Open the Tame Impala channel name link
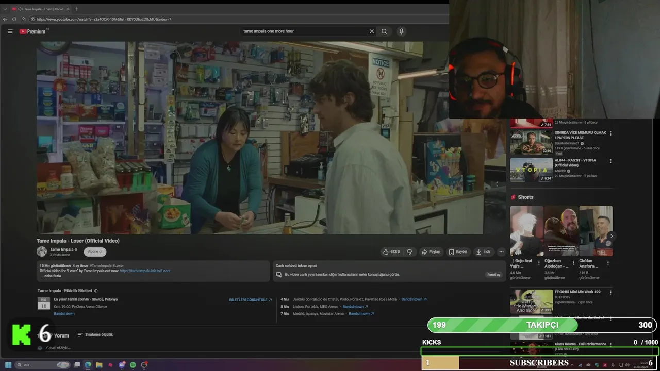Viewport: 660px width, 371px height. (61, 249)
